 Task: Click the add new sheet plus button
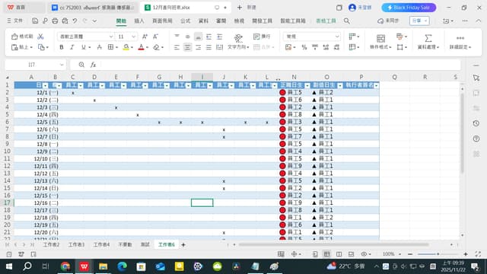[x=183, y=245]
